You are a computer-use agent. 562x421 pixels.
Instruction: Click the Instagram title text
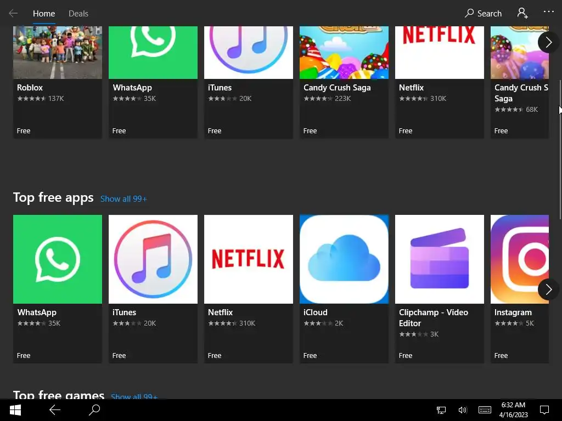click(x=513, y=312)
